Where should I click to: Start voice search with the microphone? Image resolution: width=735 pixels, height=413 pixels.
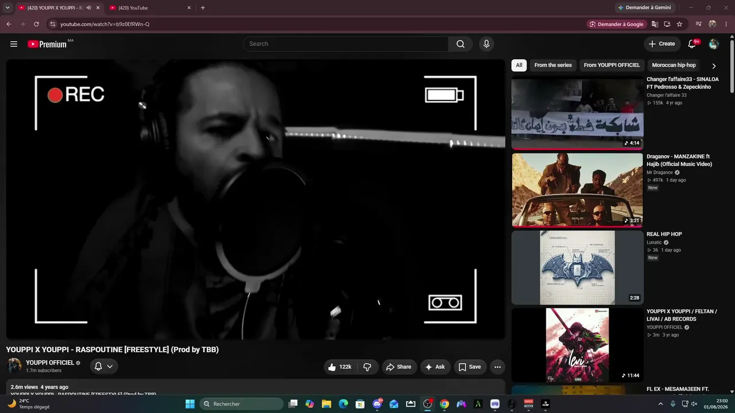pos(486,44)
